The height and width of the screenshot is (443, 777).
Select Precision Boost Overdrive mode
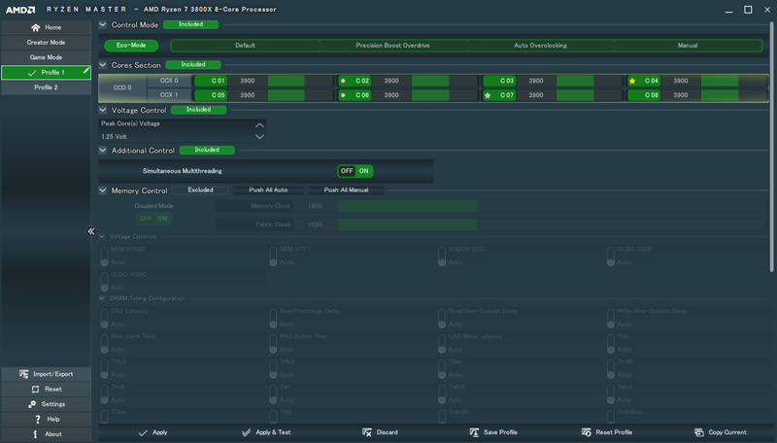point(393,46)
